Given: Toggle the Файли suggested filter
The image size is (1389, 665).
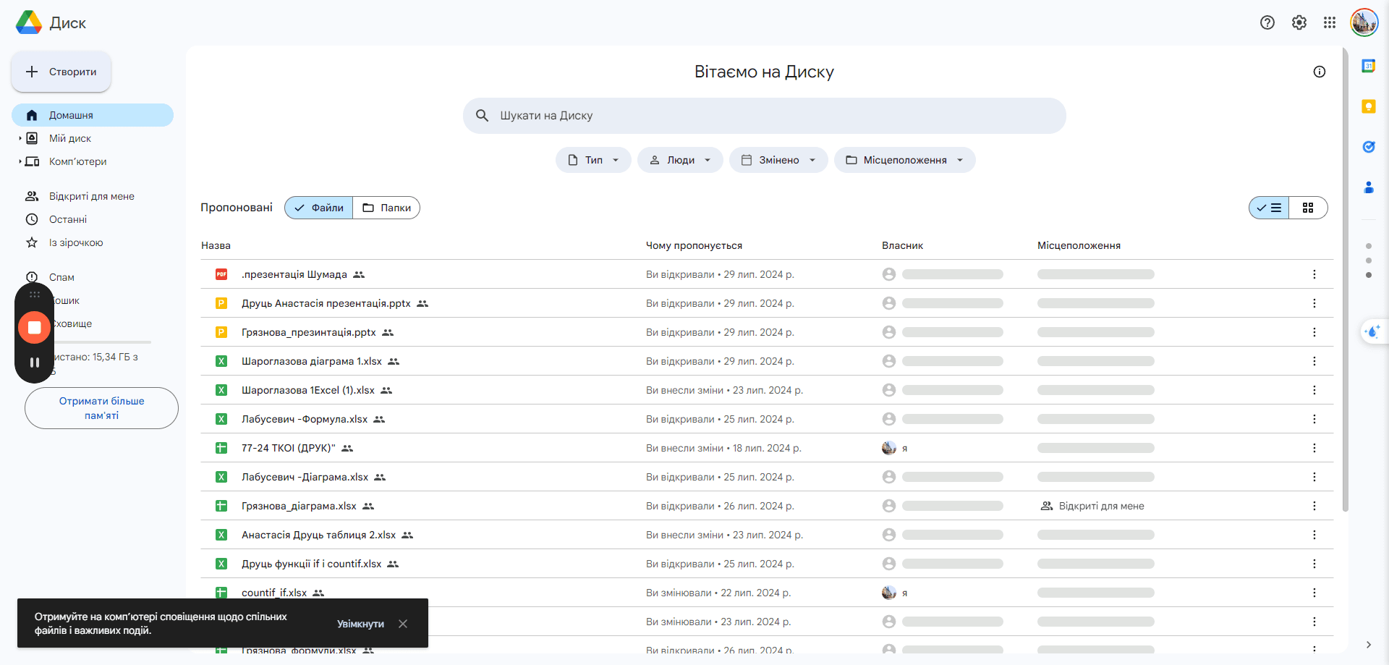Looking at the screenshot, I should tap(319, 208).
